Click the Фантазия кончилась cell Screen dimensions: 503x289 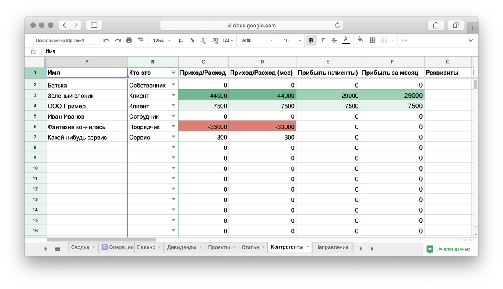[x=87, y=127]
